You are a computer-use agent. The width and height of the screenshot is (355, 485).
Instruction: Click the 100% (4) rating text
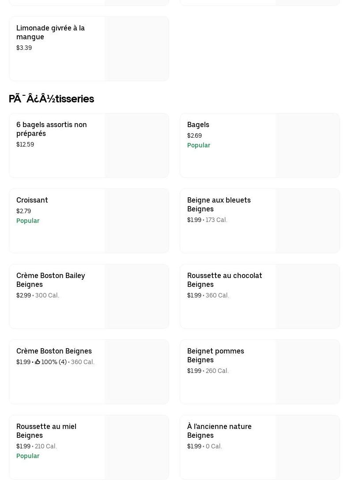click(x=54, y=362)
